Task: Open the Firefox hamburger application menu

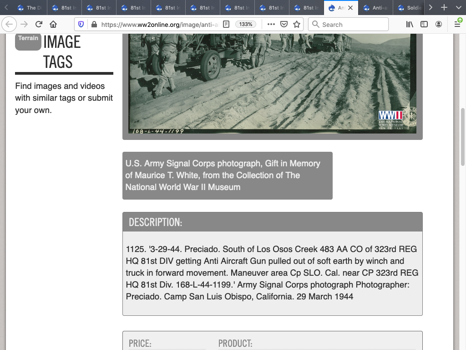Action: [457, 24]
